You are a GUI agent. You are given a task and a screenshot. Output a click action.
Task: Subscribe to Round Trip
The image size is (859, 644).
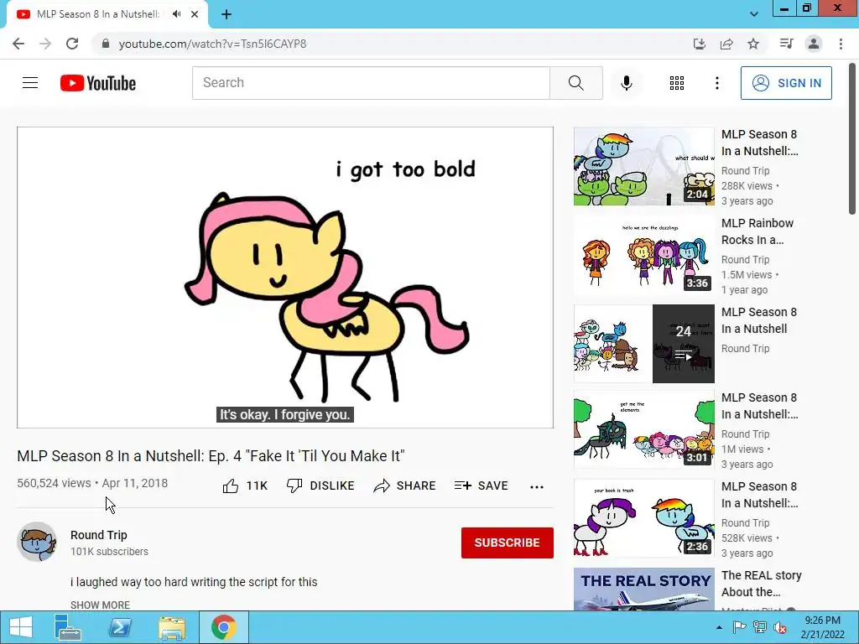coord(507,543)
